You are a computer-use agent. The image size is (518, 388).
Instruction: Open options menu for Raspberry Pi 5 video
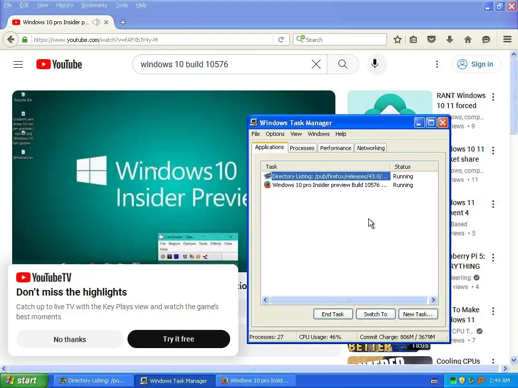pos(493,258)
